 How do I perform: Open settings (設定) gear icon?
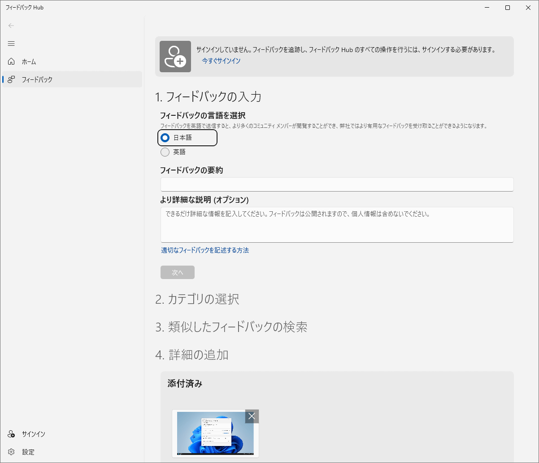tap(12, 452)
